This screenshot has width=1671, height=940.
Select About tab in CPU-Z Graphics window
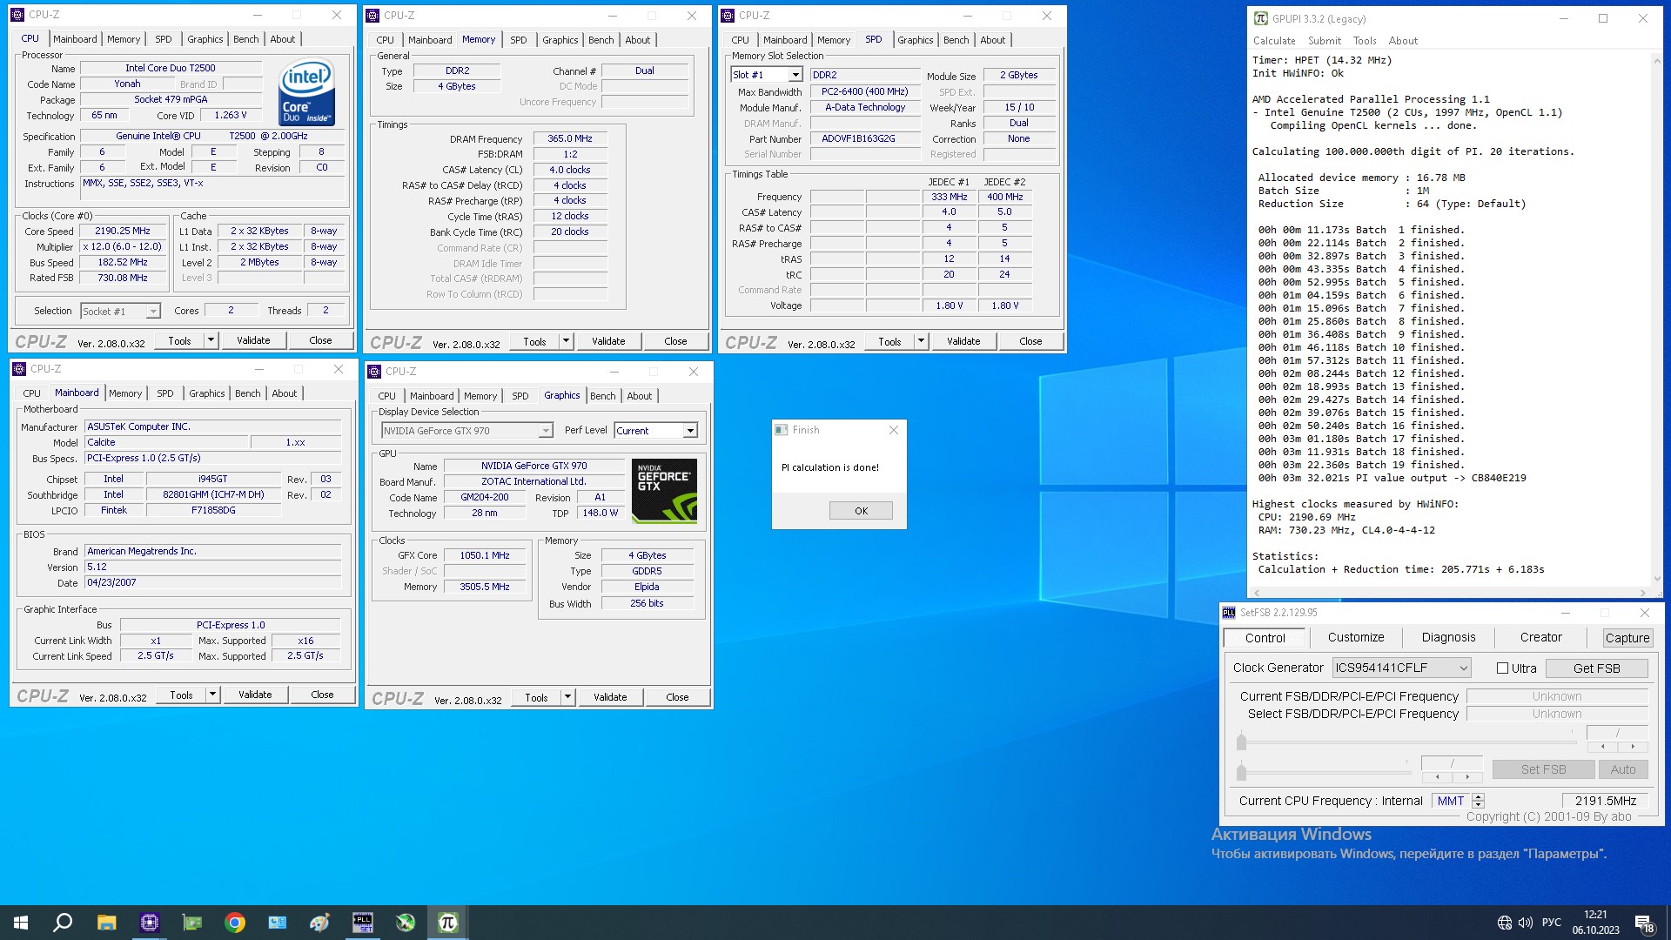pyautogui.click(x=639, y=396)
